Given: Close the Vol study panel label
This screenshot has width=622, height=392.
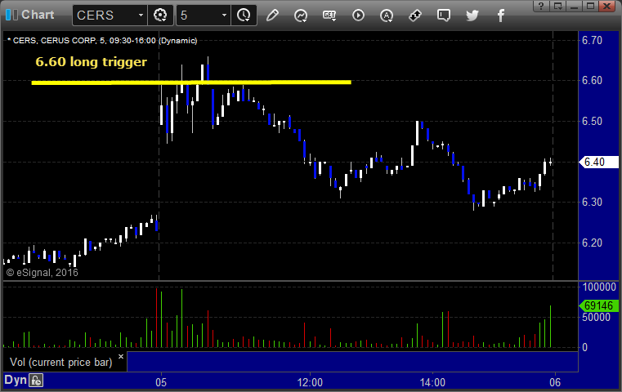Looking at the screenshot, I should click(x=121, y=356).
